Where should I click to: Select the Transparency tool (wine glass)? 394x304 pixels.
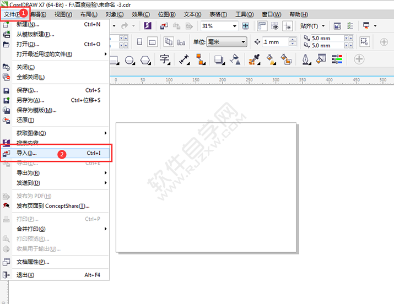(235, 59)
